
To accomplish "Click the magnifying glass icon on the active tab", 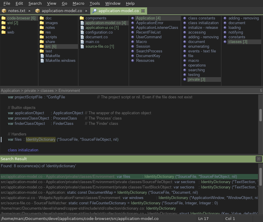I will (95, 10).
